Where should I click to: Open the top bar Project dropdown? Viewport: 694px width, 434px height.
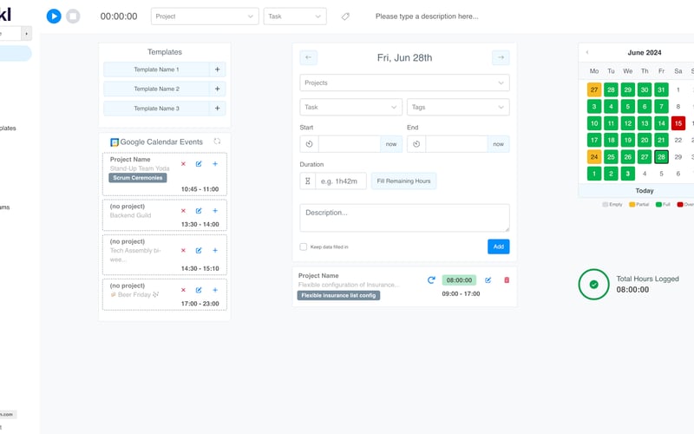[x=205, y=16]
